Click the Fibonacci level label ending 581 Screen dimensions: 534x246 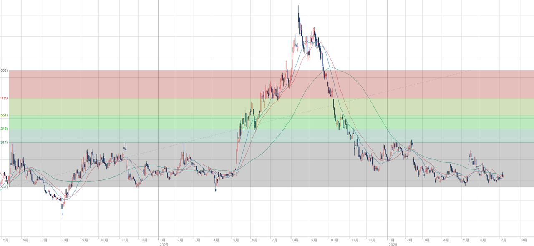coord(4,115)
